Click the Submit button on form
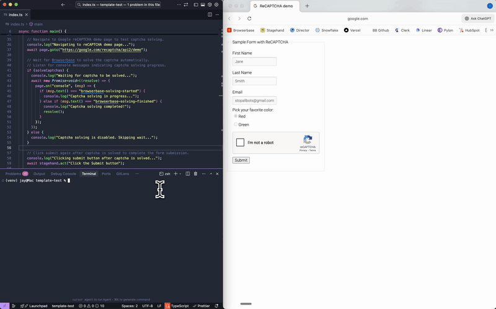The height and width of the screenshot is (309, 496). coord(241,160)
